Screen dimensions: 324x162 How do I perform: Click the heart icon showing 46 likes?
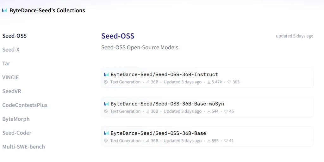tap(226, 111)
